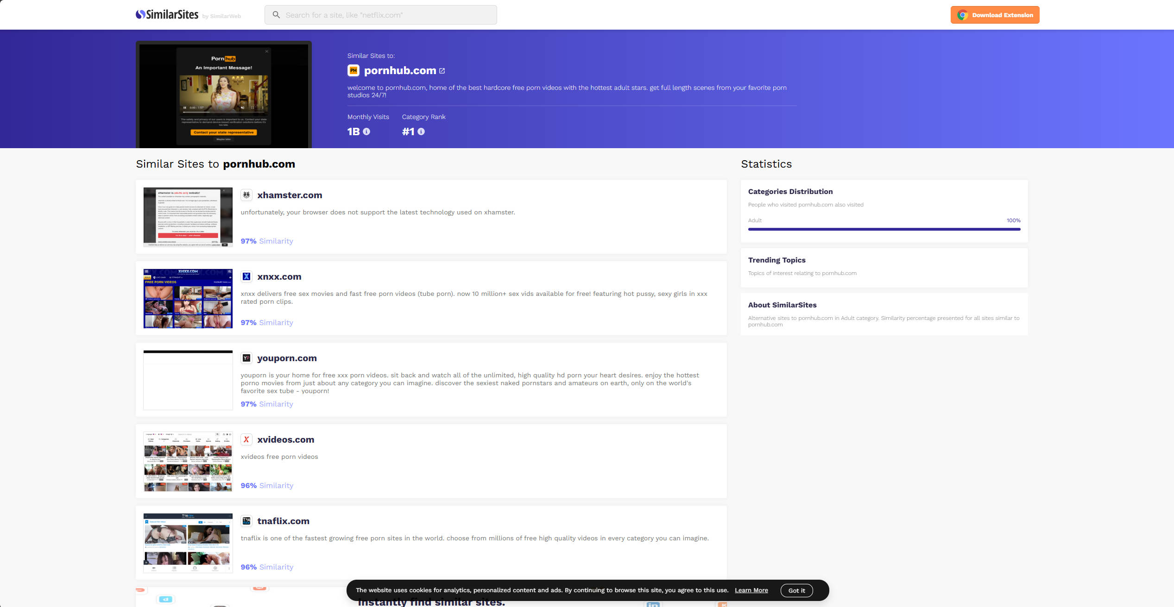Click the xhamster.com favicon
The image size is (1174, 607).
coord(246,195)
